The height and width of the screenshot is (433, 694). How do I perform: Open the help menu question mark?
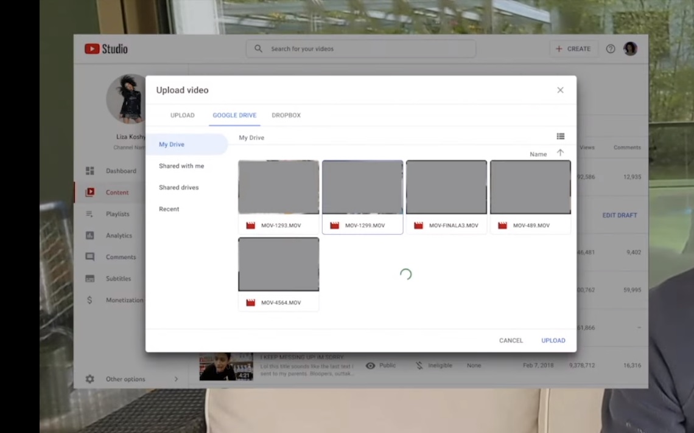tap(611, 49)
